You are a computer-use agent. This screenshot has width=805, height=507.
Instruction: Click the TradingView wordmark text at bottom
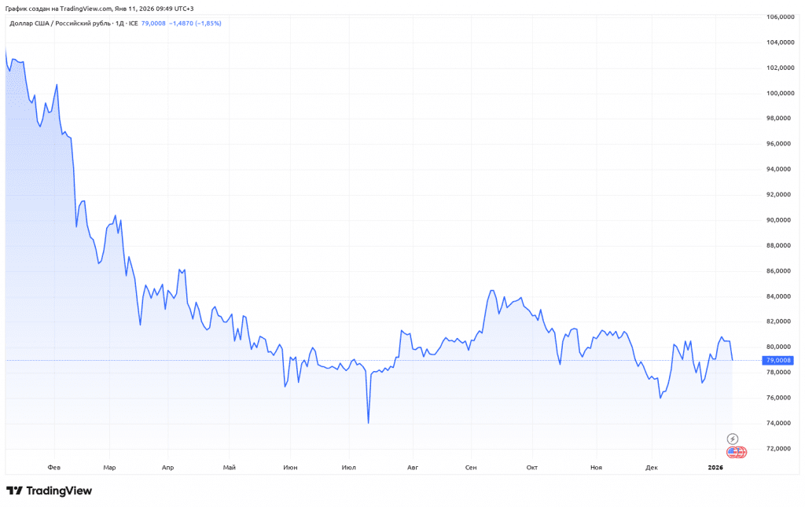[x=59, y=491]
